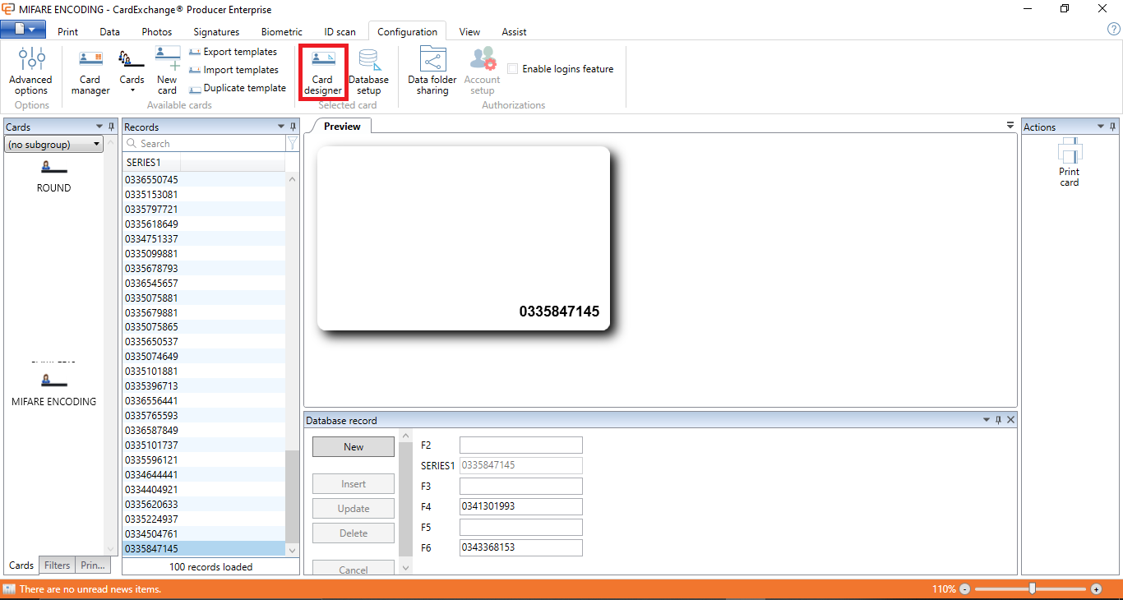Image resolution: width=1123 pixels, height=600 pixels.
Task: Switch to the Print tab
Action: (x=68, y=32)
